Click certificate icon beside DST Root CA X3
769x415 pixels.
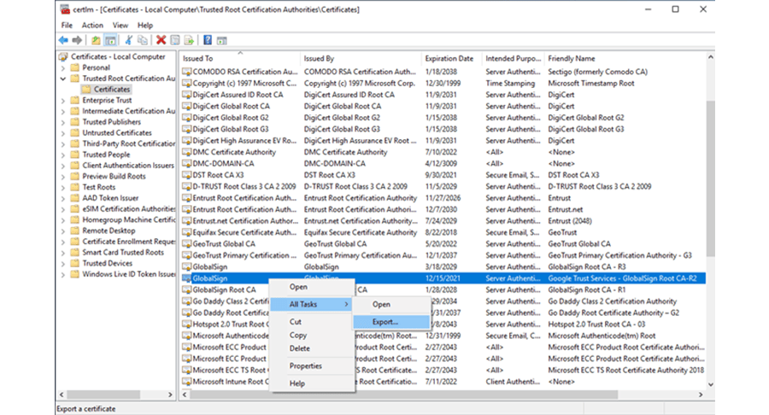[x=186, y=175]
